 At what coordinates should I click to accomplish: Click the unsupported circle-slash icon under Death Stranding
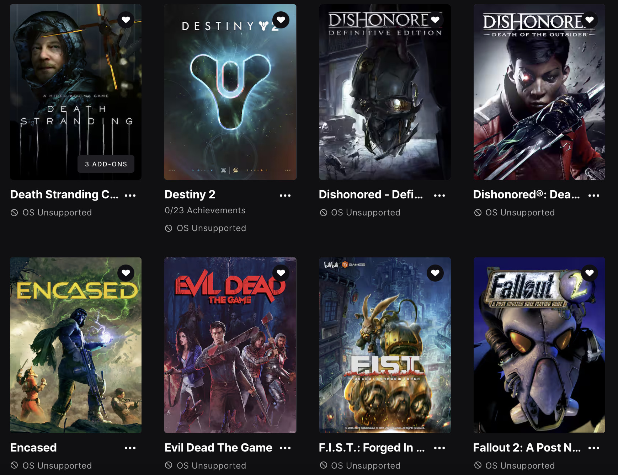pos(14,213)
